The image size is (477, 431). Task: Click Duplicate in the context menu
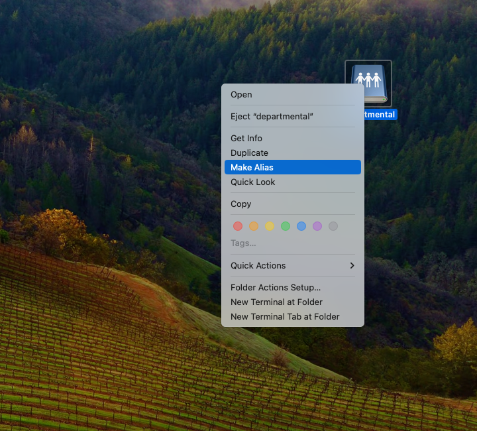249,153
